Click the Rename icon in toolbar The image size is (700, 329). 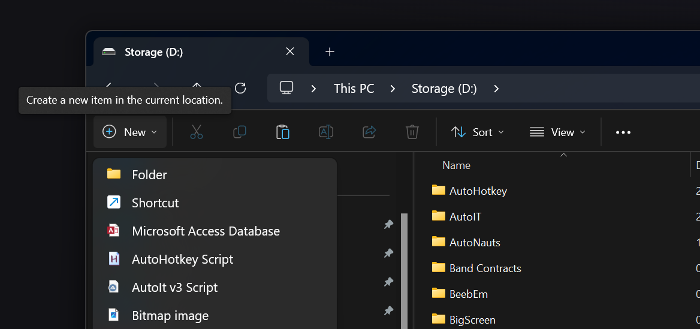(326, 132)
